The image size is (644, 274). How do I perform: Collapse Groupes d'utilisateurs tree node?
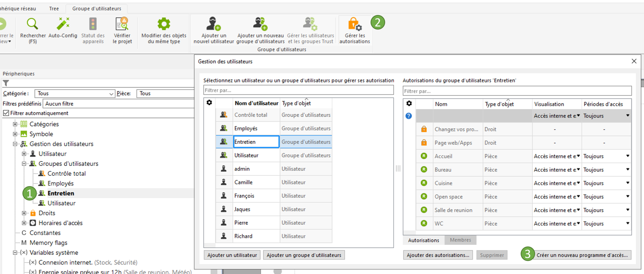coord(24,164)
